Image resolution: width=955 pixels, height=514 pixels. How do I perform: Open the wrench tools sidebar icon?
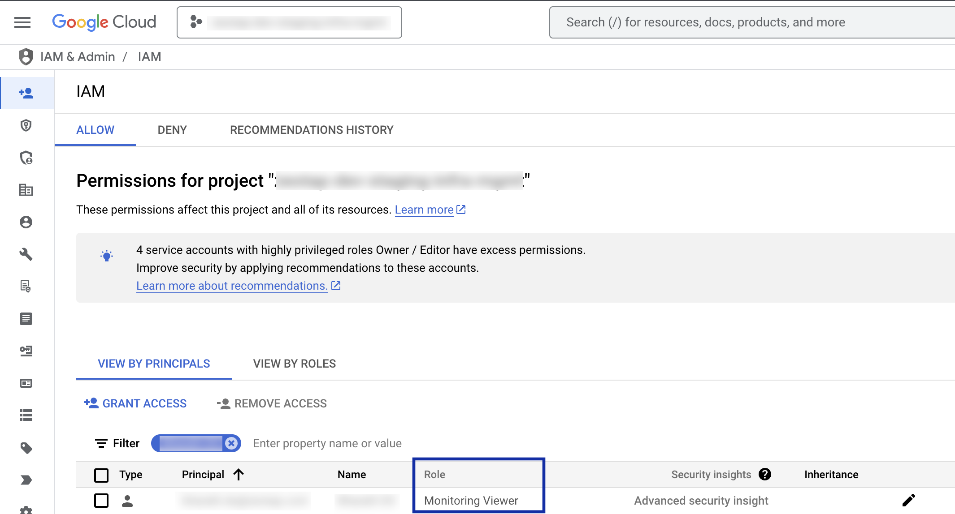pyautogui.click(x=26, y=254)
